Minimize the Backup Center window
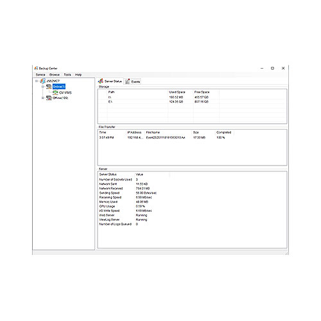The image size is (321, 321). (262, 68)
